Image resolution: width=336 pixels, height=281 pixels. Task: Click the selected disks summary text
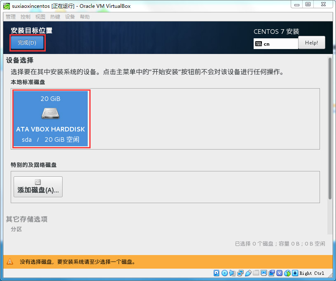pos(280,244)
